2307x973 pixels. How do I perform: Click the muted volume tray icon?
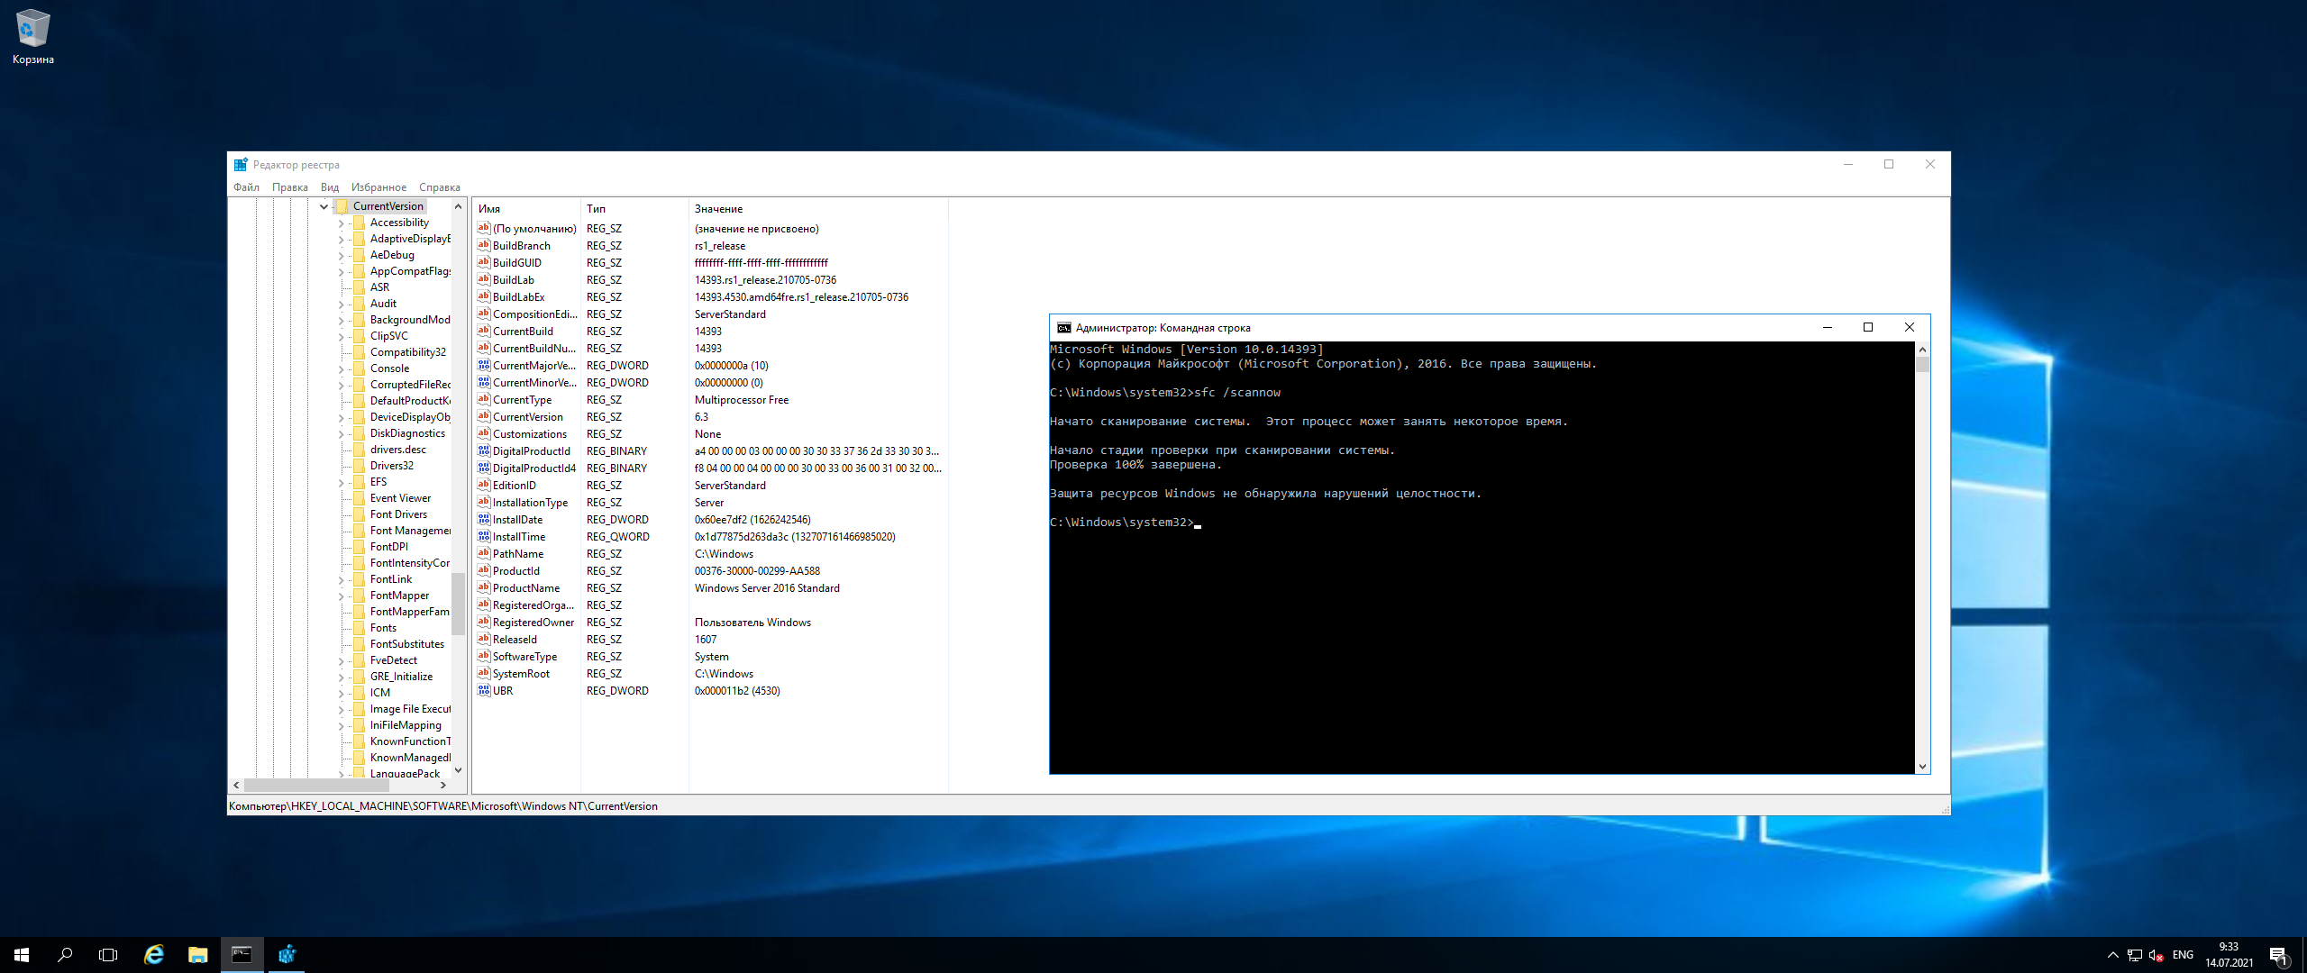2157,955
